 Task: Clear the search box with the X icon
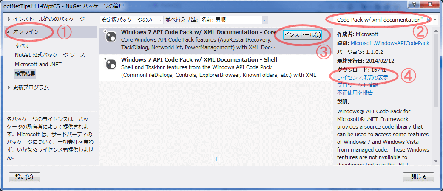(428, 20)
